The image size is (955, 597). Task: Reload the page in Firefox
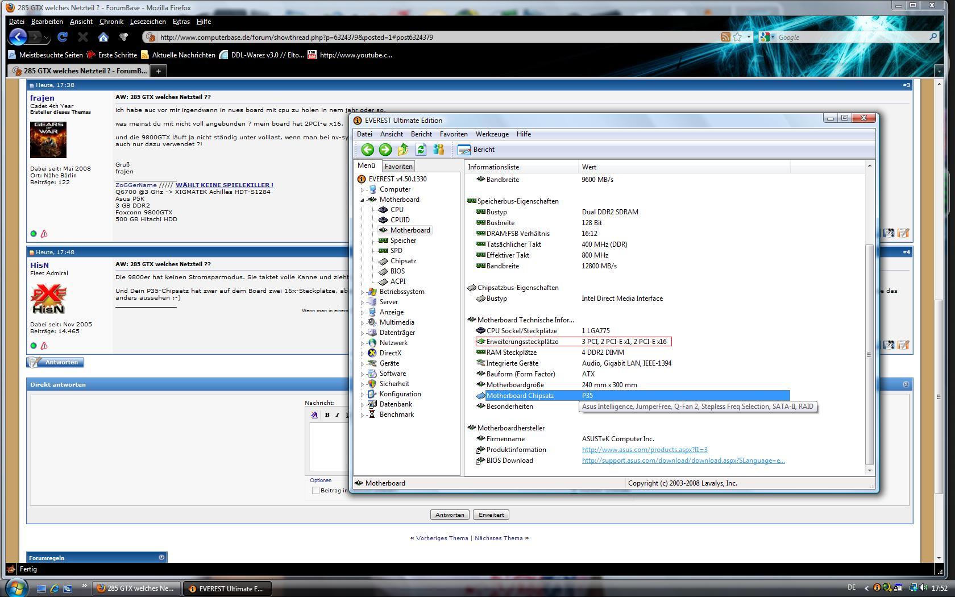[x=63, y=37]
